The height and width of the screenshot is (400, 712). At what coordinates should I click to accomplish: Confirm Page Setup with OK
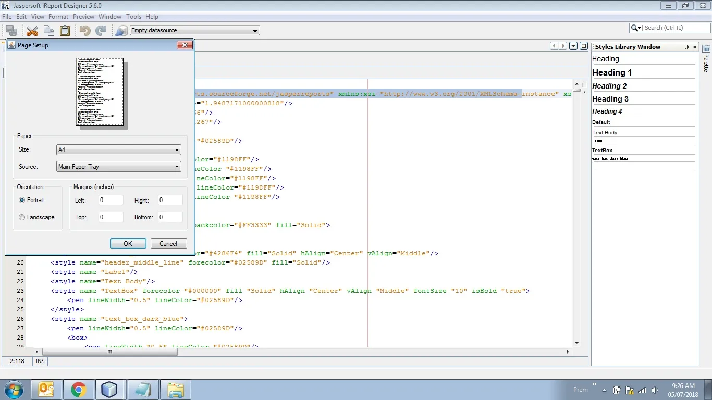pos(128,244)
